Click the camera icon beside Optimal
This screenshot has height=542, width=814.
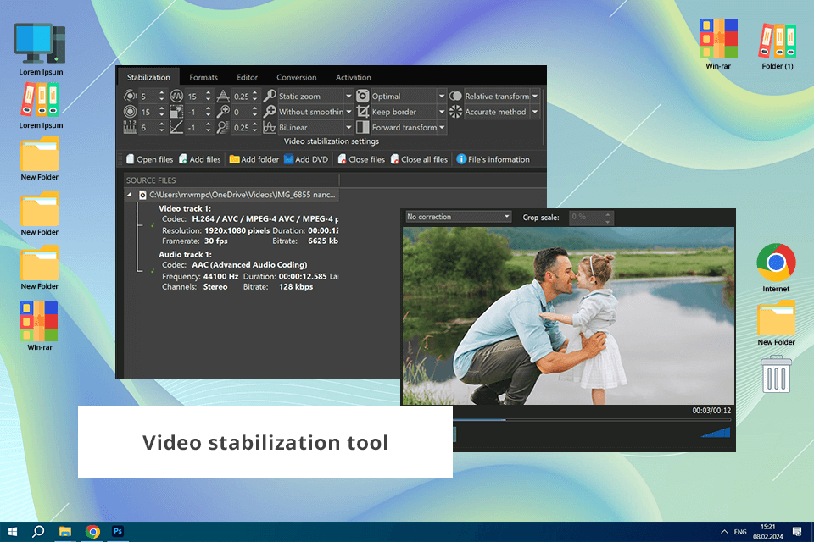362,96
